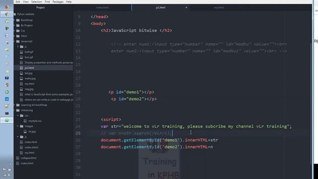Click the opening <script> tag
The height and width of the screenshot is (179, 318).
click(111, 119)
